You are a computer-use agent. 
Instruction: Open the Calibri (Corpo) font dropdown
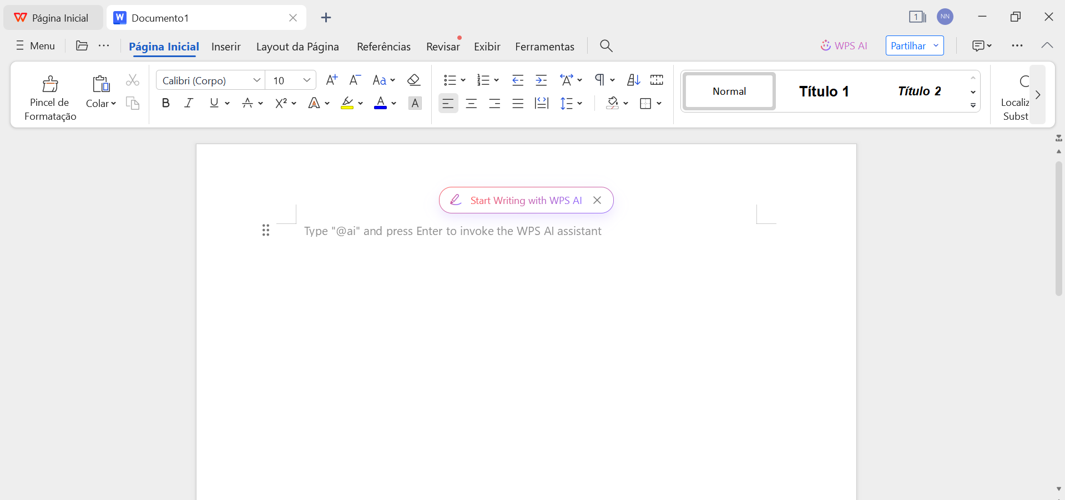pos(257,80)
